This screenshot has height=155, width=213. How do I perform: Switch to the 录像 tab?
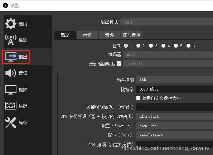(87, 35)
